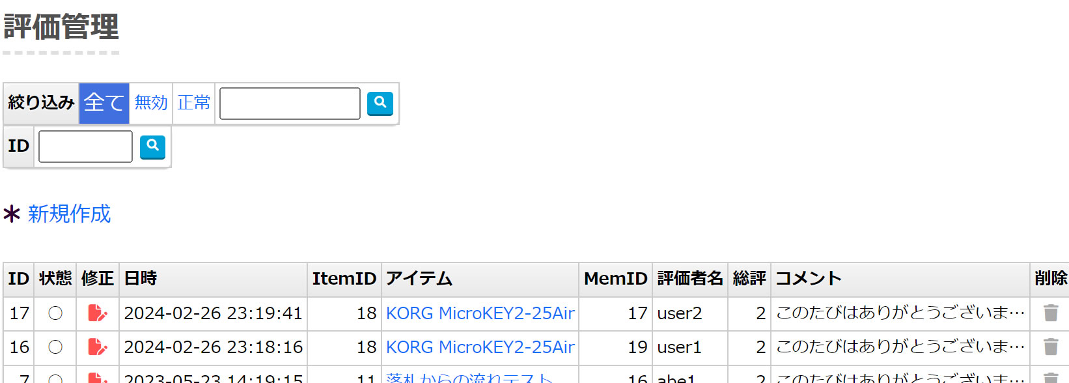1069x383 pixels.
Task: Focus the 絞り込み keyword text box
Action: click(x=290, y=104)
